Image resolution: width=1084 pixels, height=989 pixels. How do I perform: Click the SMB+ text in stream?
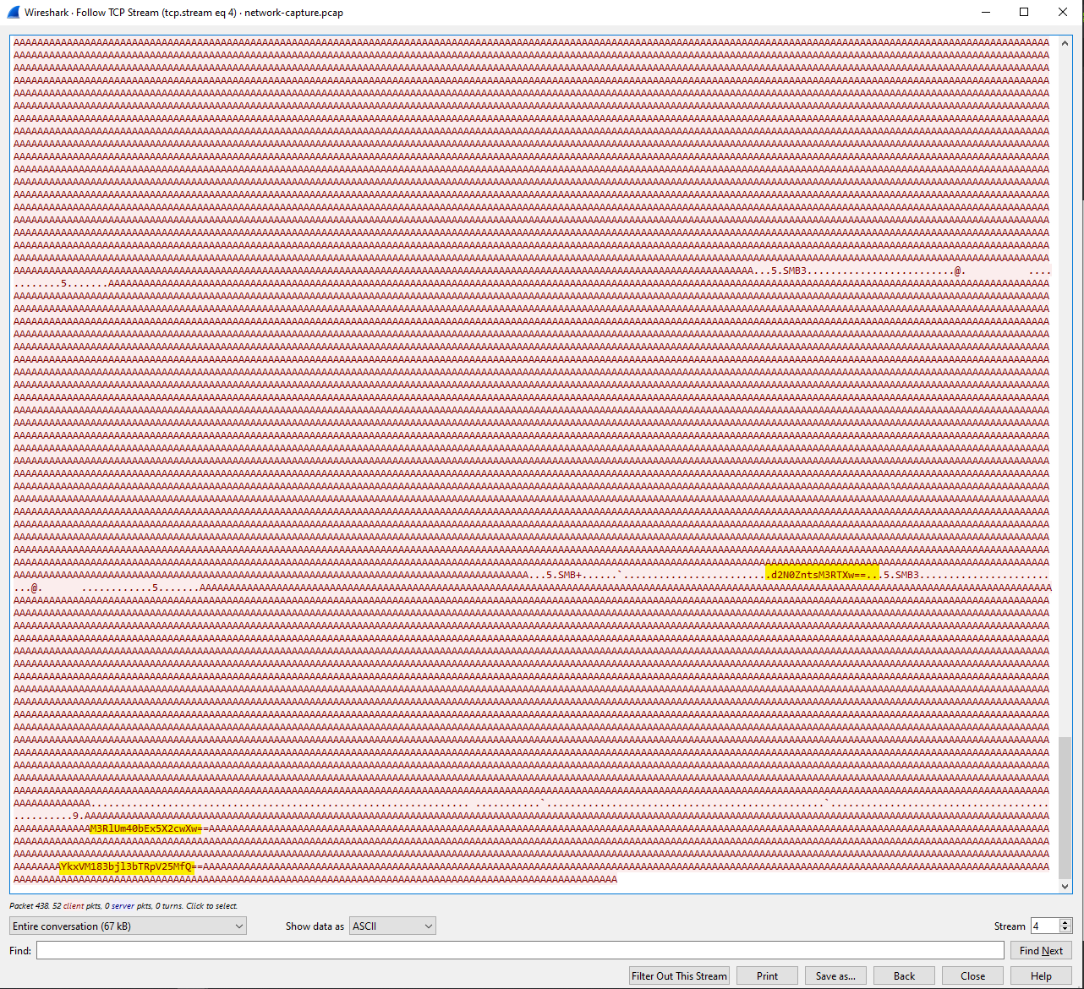coord(570,575)
